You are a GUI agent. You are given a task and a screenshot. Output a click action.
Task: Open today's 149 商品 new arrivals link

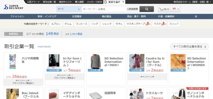(x=52, y=34)
